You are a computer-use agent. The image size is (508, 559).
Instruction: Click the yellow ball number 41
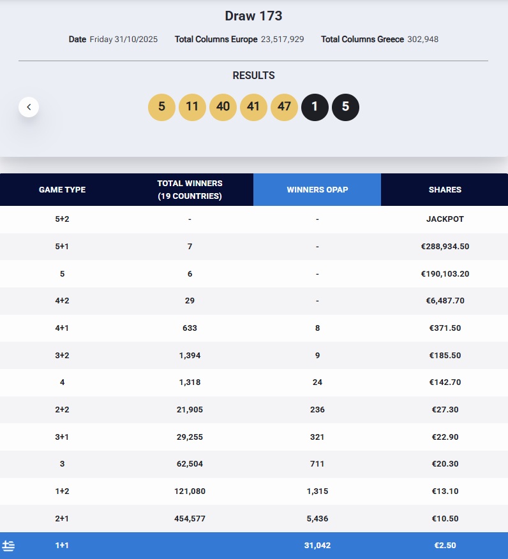(x=253, y=106)
